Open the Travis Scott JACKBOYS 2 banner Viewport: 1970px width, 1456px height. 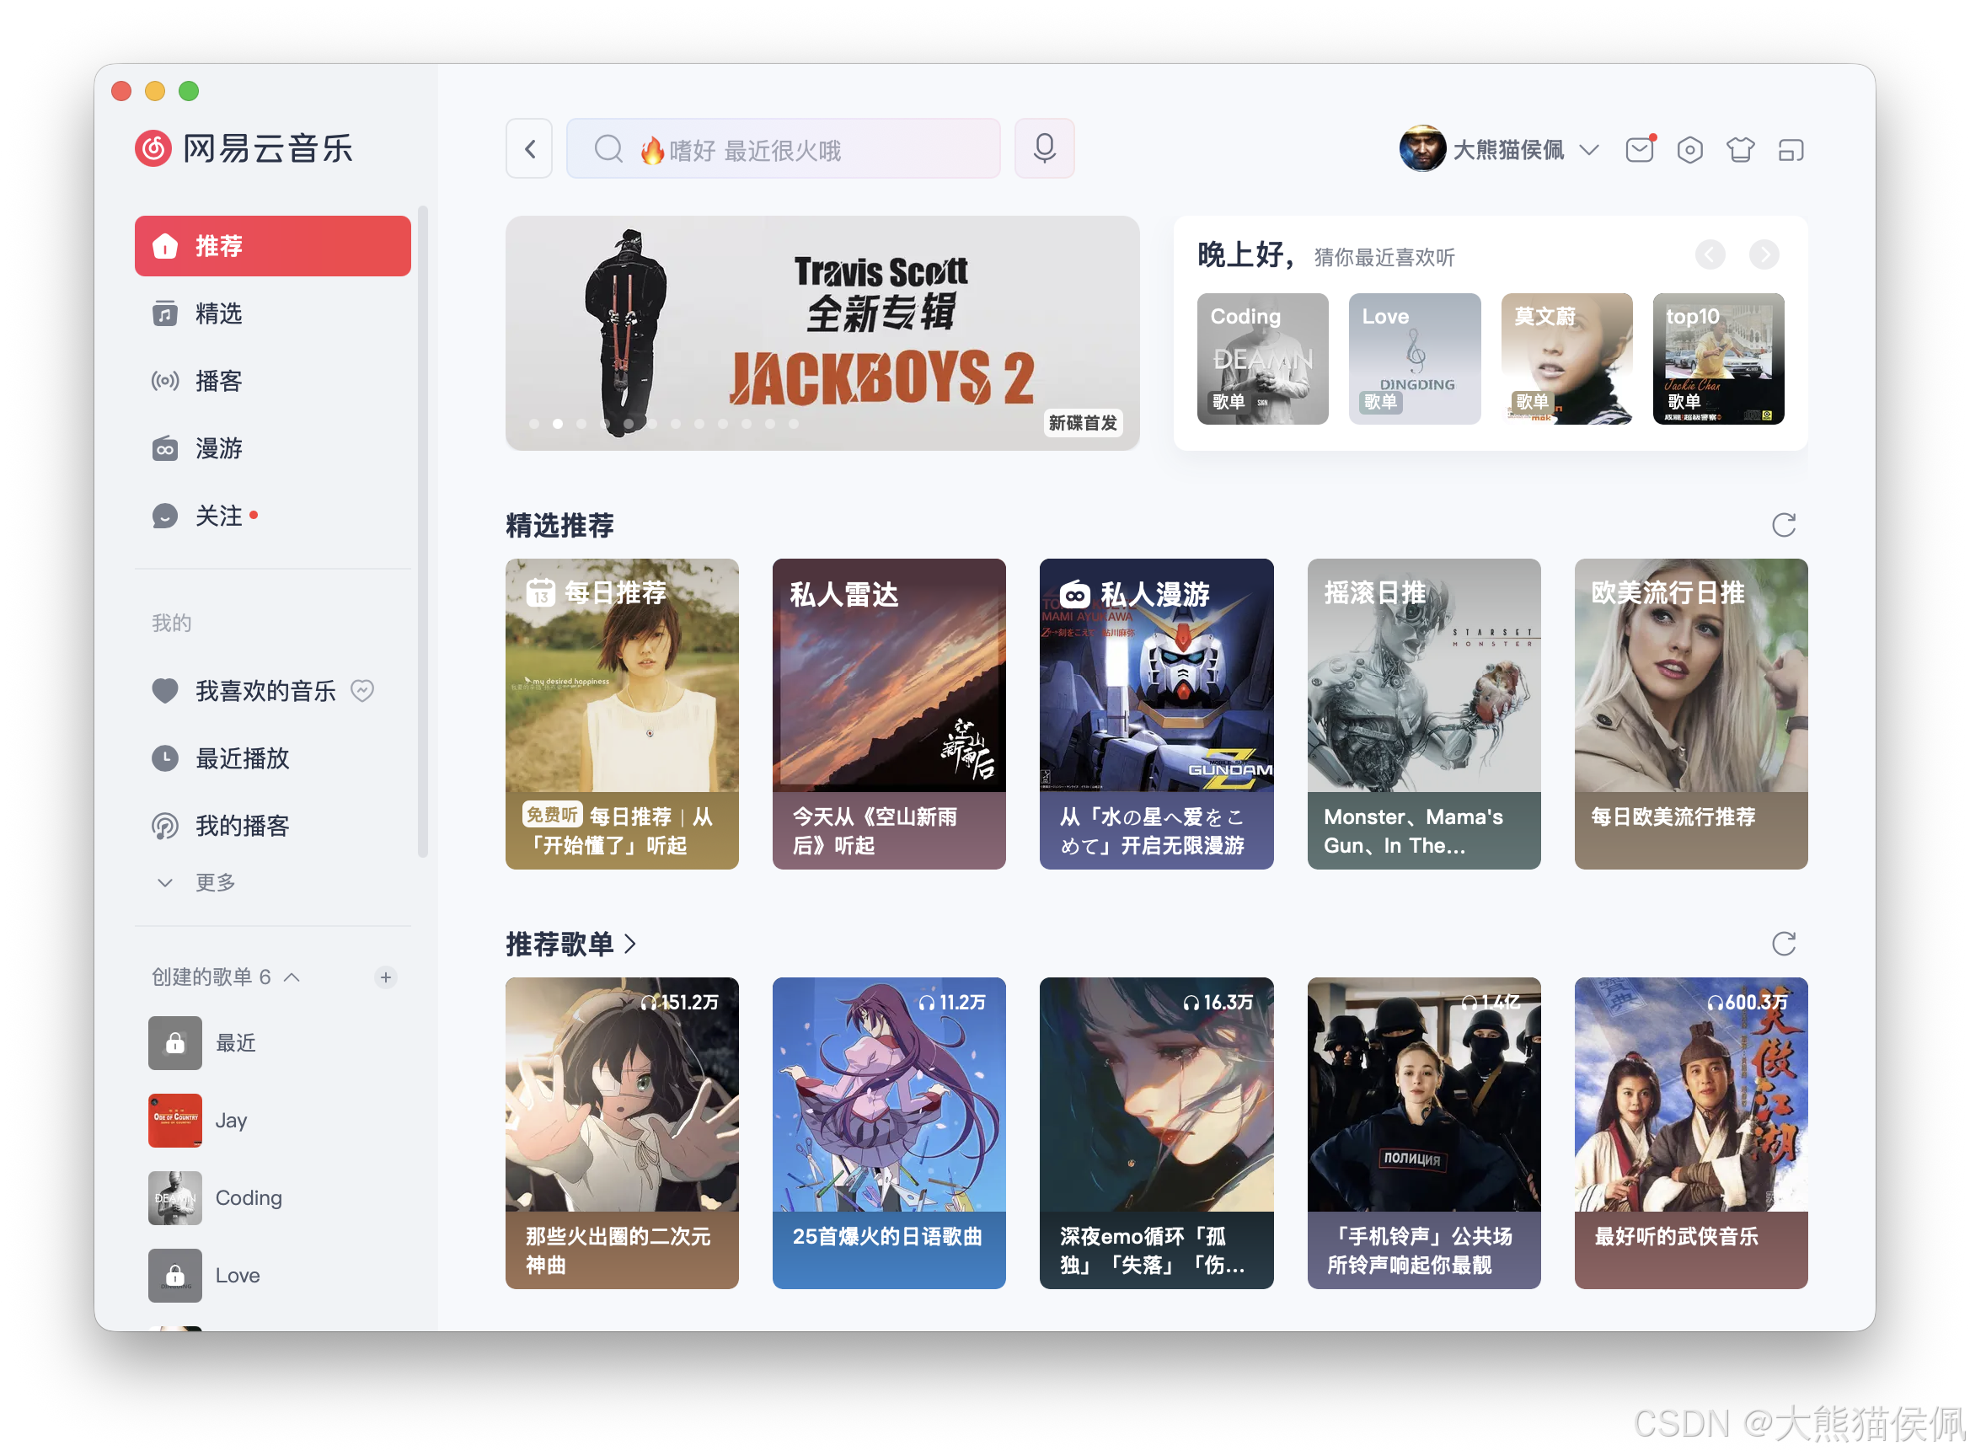pyautogui.click(x=822, y=333)
